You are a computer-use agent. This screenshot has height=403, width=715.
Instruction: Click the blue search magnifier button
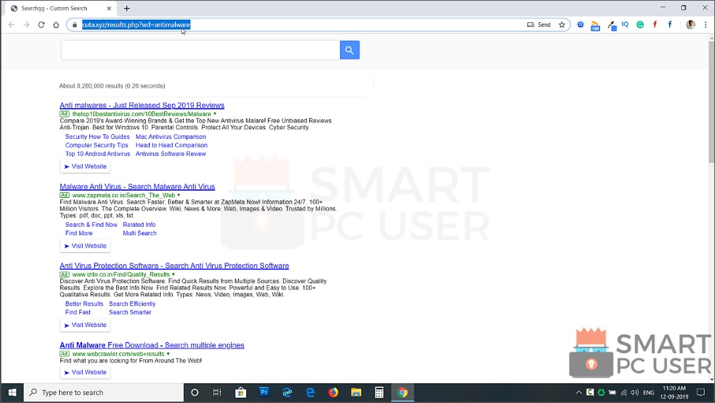point(349,50)
